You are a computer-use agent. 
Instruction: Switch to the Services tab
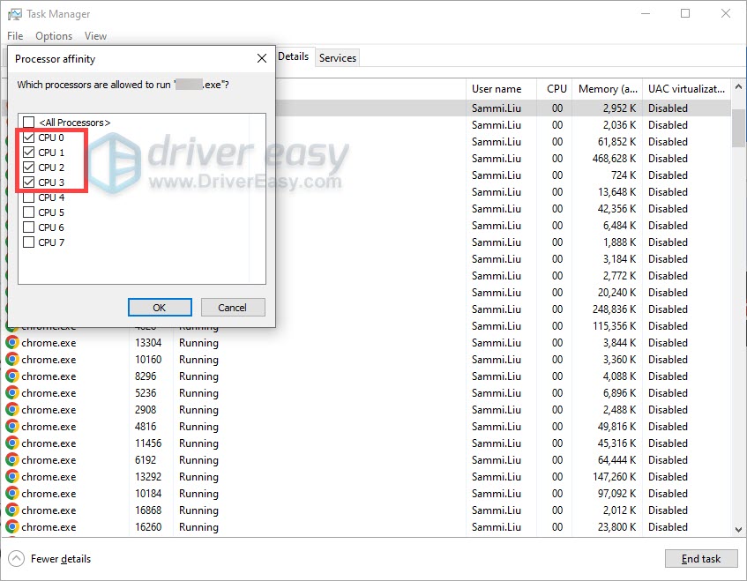click(x=338, y=57)
